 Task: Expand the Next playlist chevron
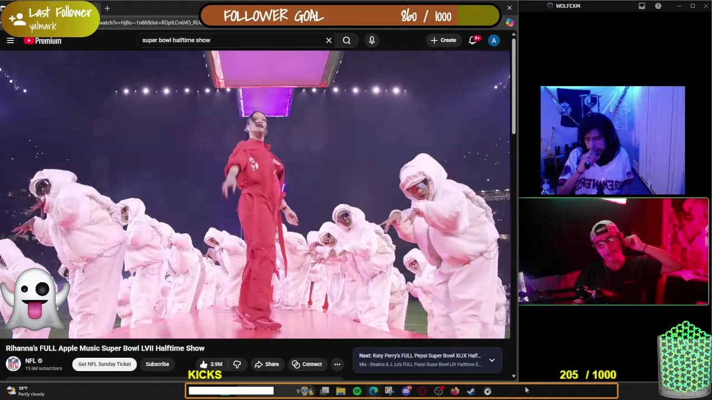tap(492, 360)
